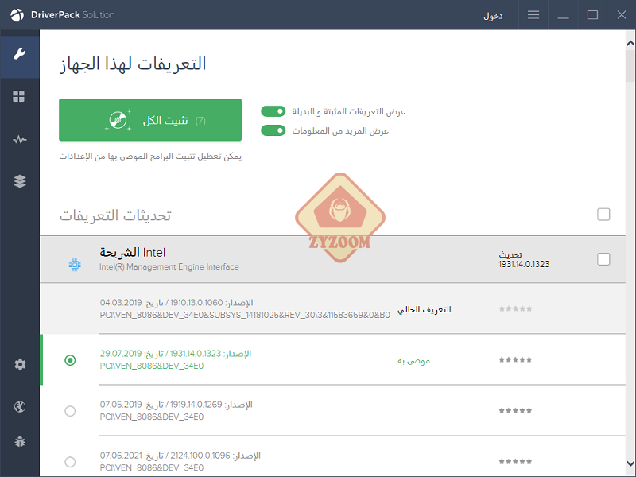Click the 07.05.2019 driver version text
Image resolution: width=636 pixels, height=477 pixels.
click(176, 405)
